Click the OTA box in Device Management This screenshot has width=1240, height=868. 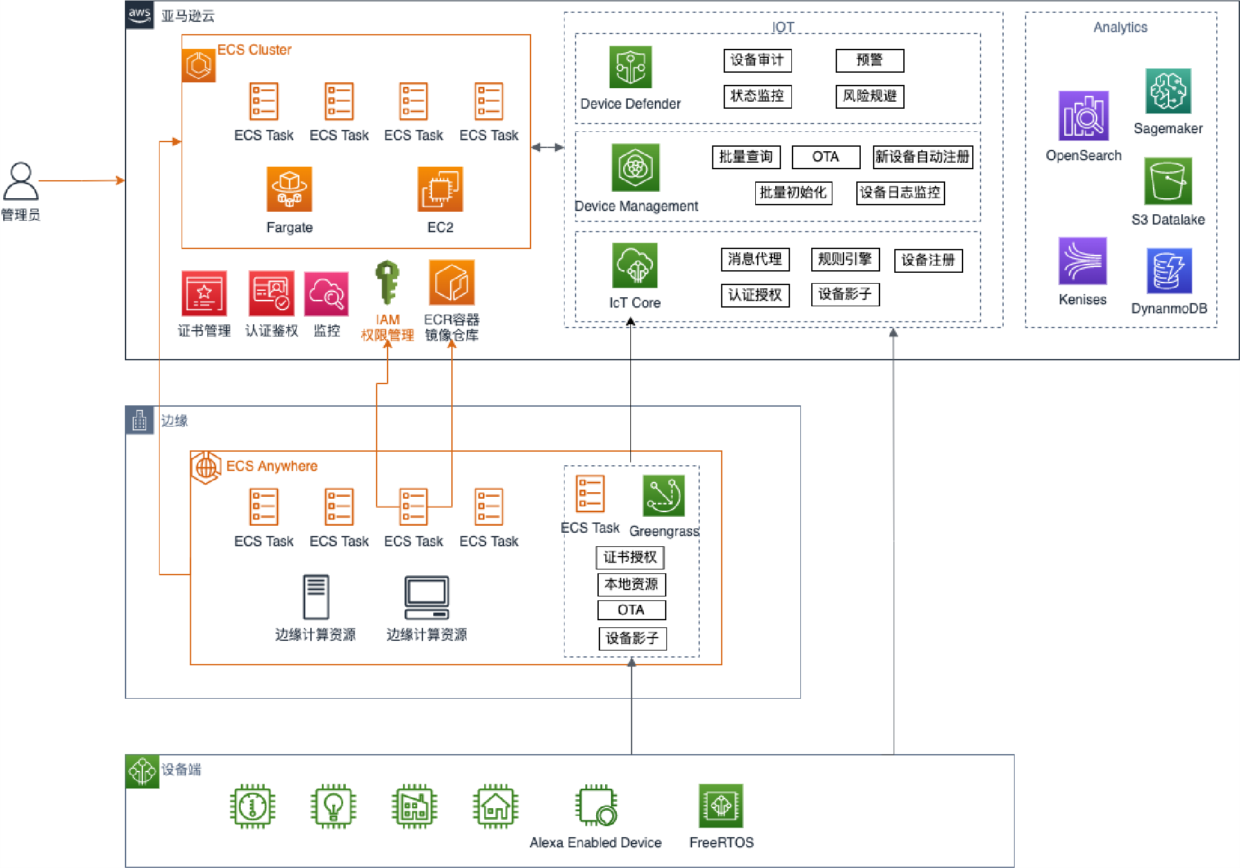coord(826,157)
